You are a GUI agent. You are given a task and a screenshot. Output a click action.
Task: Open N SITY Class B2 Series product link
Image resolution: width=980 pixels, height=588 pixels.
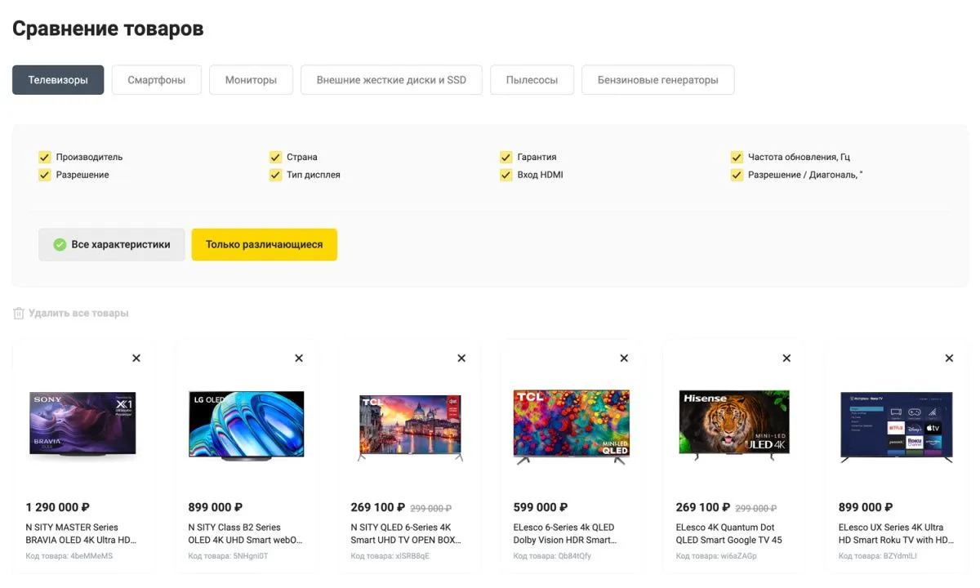[x=245, y=533]
